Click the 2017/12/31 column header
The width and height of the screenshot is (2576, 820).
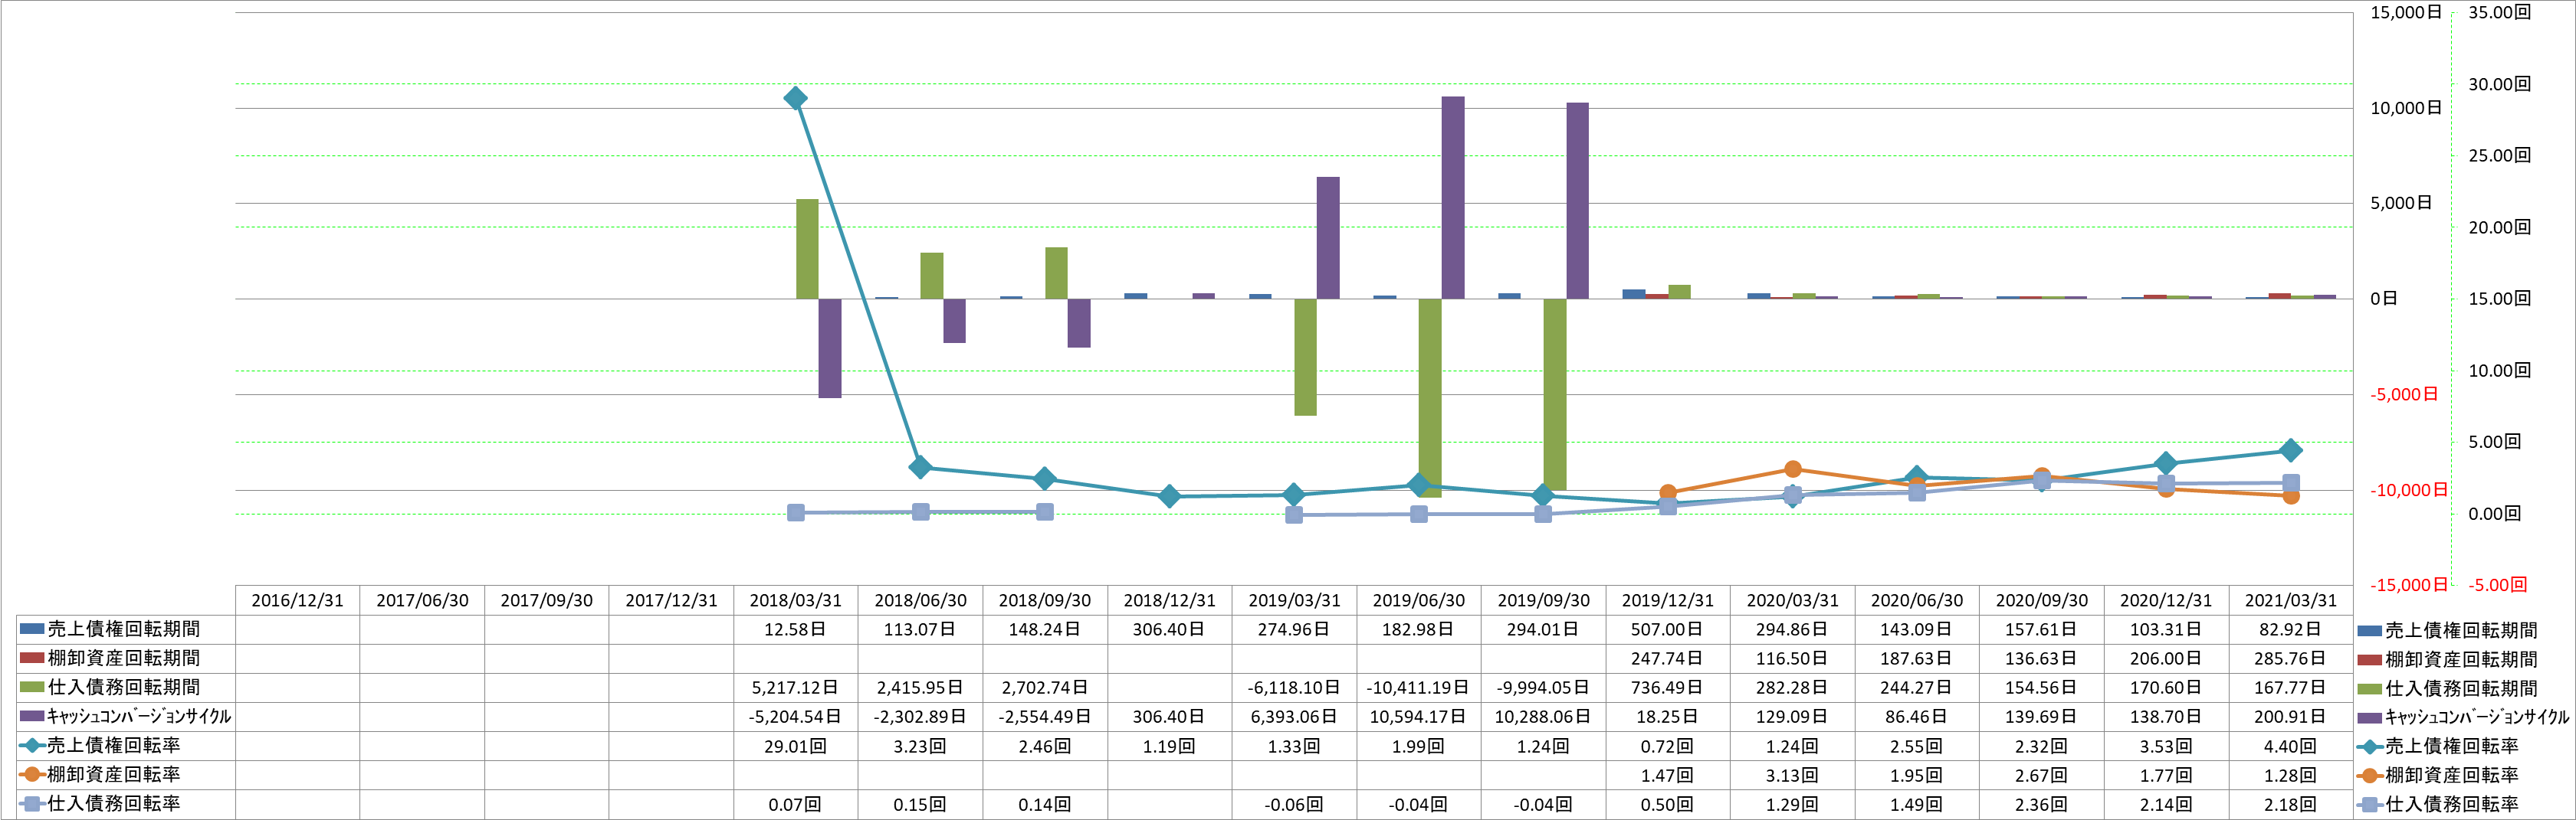671,600
